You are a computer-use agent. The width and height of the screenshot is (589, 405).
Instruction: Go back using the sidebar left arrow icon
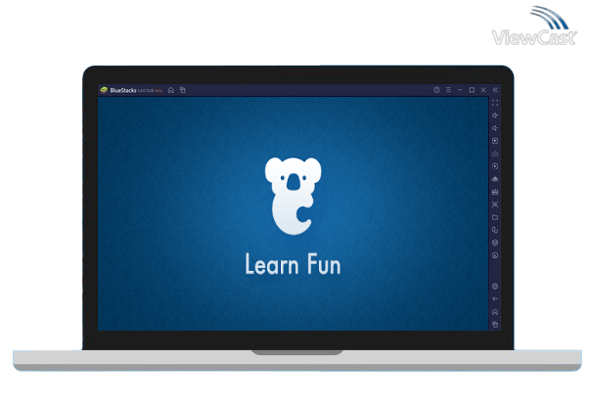(x=495, y=299)
